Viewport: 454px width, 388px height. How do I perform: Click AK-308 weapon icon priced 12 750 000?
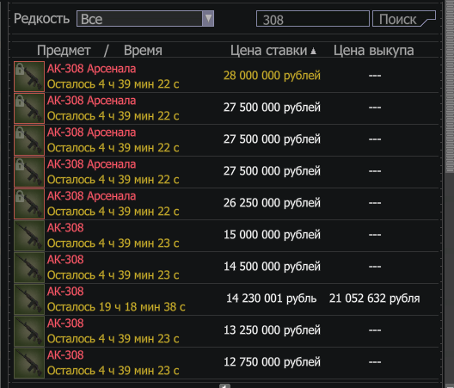29,363
